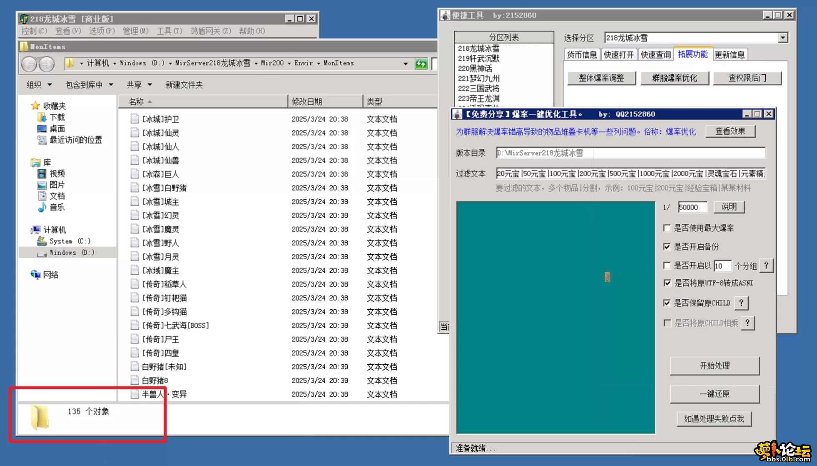Toggle 是否开启备份 checkbox

point(667,247)
